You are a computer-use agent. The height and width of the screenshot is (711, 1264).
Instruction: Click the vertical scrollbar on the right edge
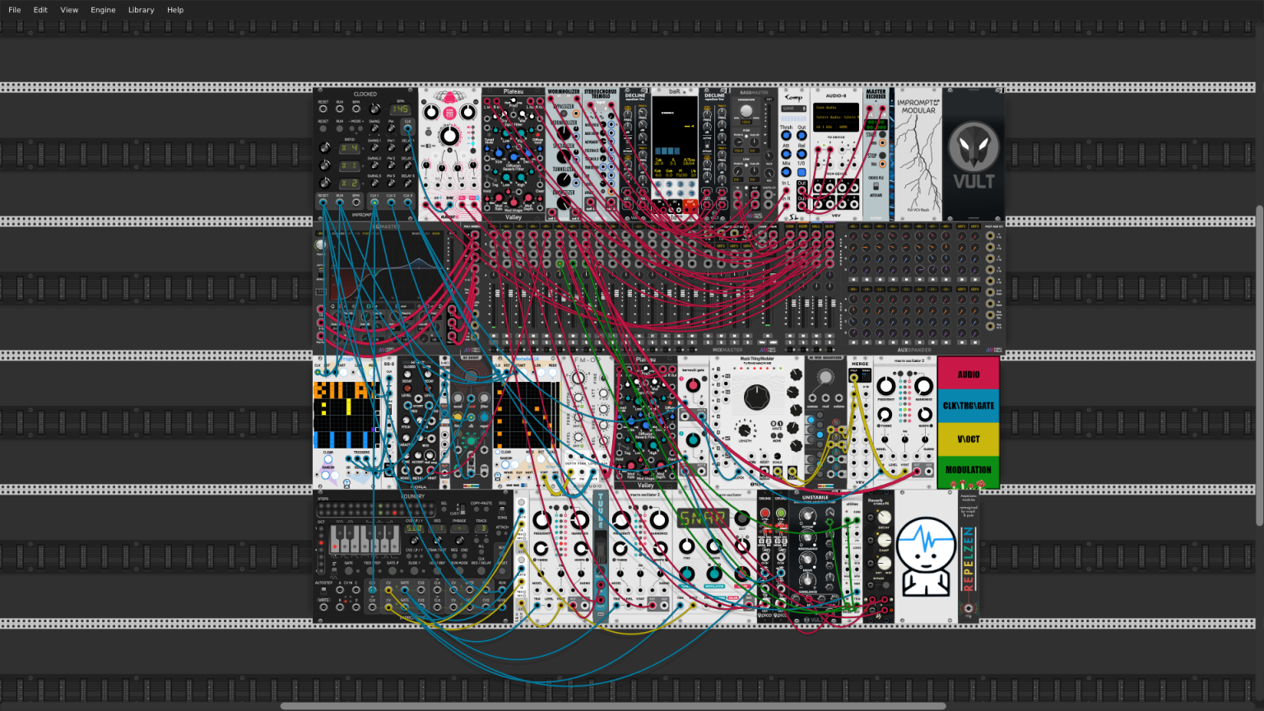click(x=1259, y=365)
